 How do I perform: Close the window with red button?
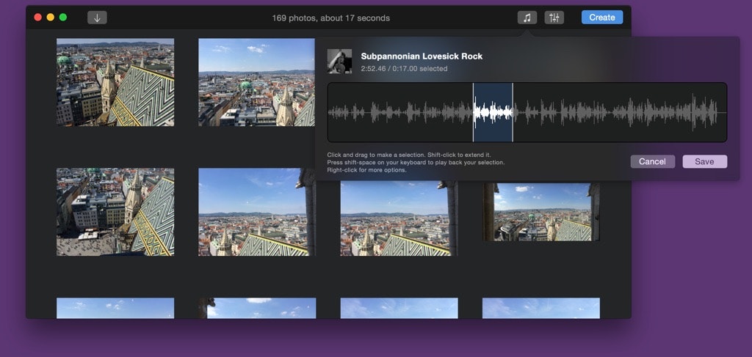pyautogui.click(x=37, y=18)
